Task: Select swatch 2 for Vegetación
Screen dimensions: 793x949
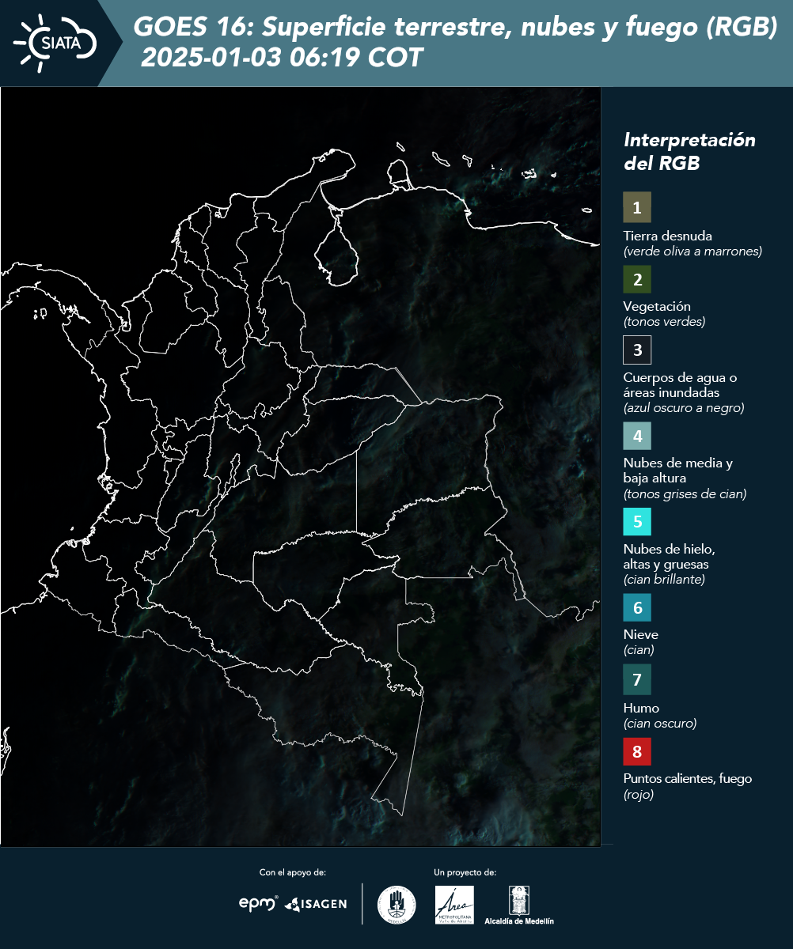Action: (637, 279)
